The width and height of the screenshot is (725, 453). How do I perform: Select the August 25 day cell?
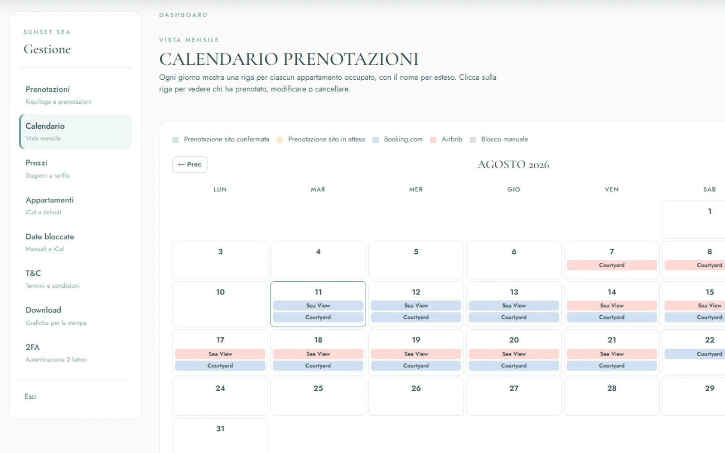[x=318, y=397]
